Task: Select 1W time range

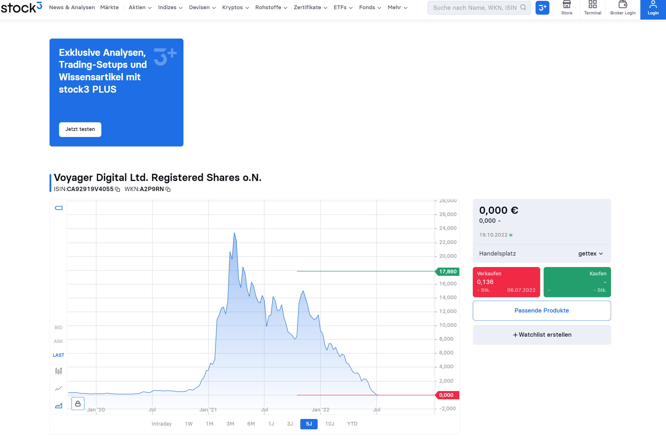Action: (189, 424)
